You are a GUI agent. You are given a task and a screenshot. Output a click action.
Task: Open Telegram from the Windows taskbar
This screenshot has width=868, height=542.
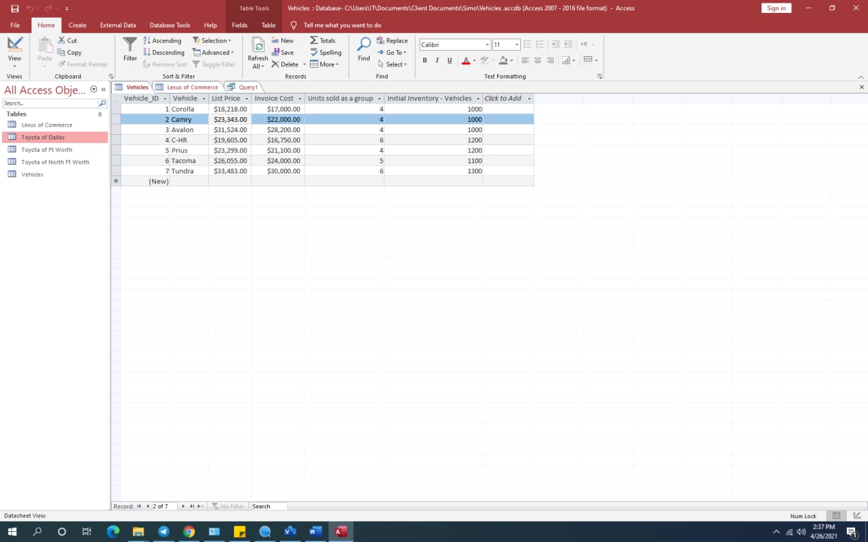pos(163,532)
